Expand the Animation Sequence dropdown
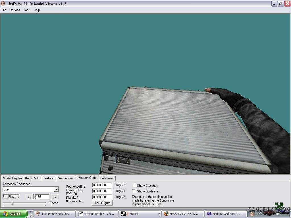 coord(57,189)
